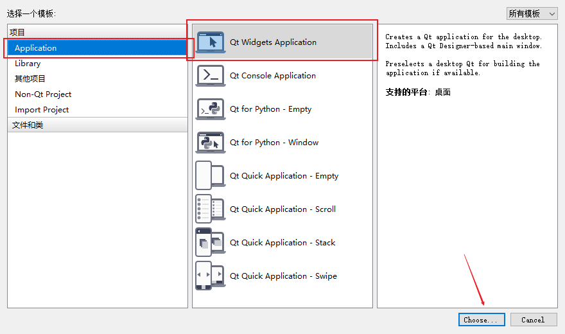Click the Qt for Python Empty icon

pyautogui.click(x=211, y=109)
